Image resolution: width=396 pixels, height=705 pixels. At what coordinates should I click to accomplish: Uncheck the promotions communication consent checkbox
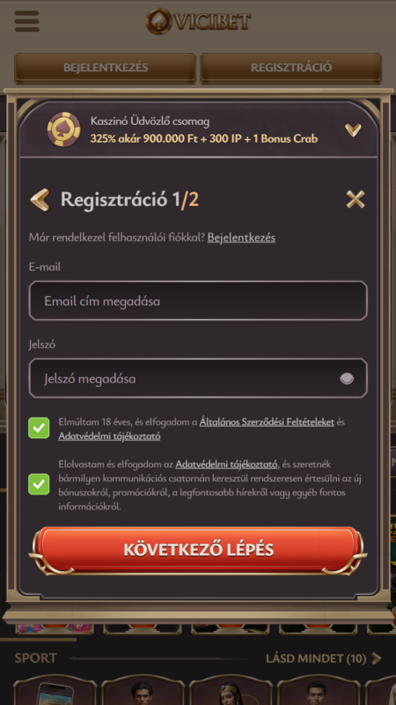point(39,484)
